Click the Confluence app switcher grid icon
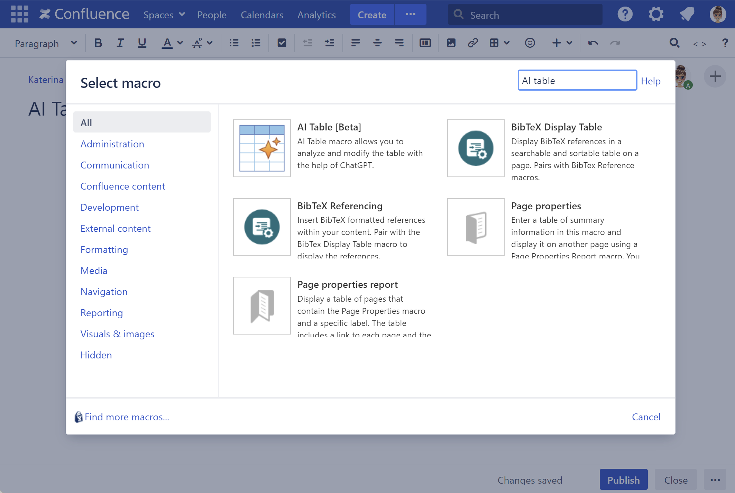Image resolution: width=735 pixels, height=493 pixels. [x=19, y=14]
